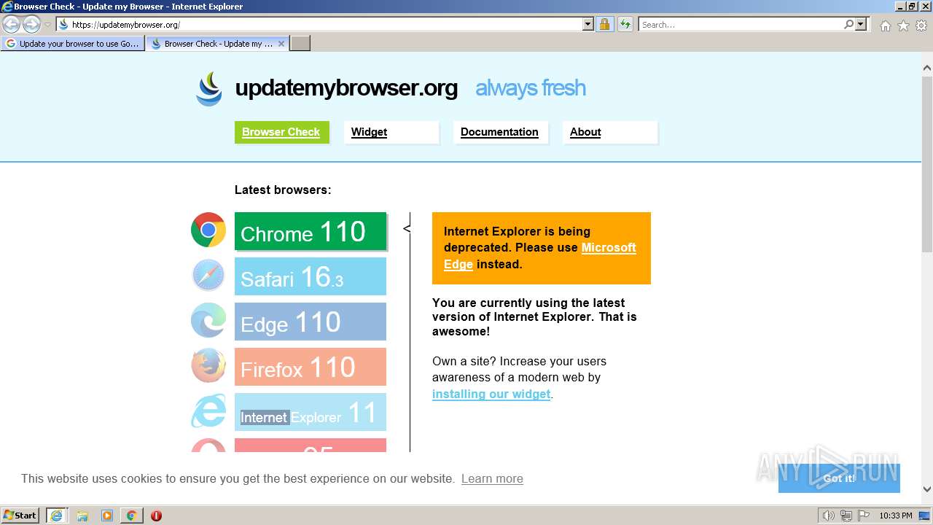Image resolution: width=933 pixels, height=525 pixels.
Task: Open the Chrome taskbar icon
Action: pos(131,516)
